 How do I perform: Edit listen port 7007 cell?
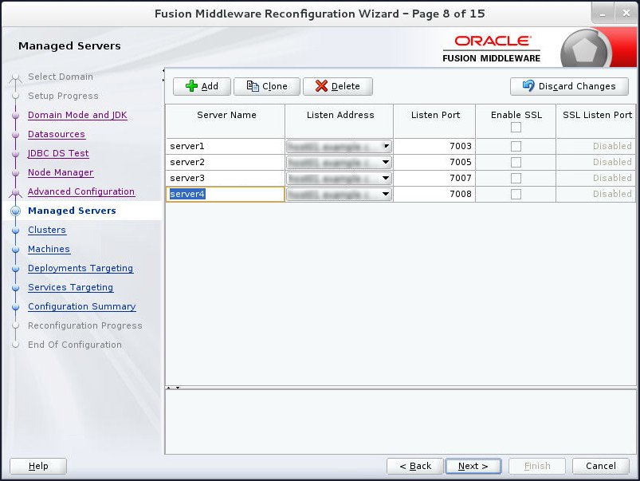pos(434,178)
